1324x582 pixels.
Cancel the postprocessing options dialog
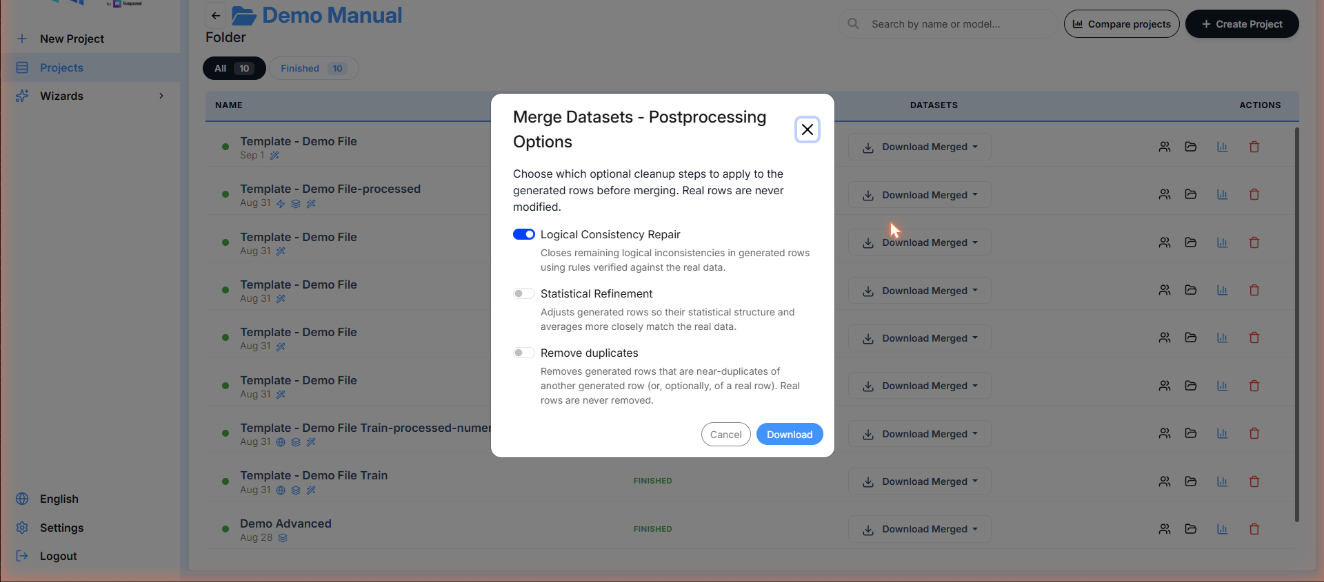[x=726, y=435]
